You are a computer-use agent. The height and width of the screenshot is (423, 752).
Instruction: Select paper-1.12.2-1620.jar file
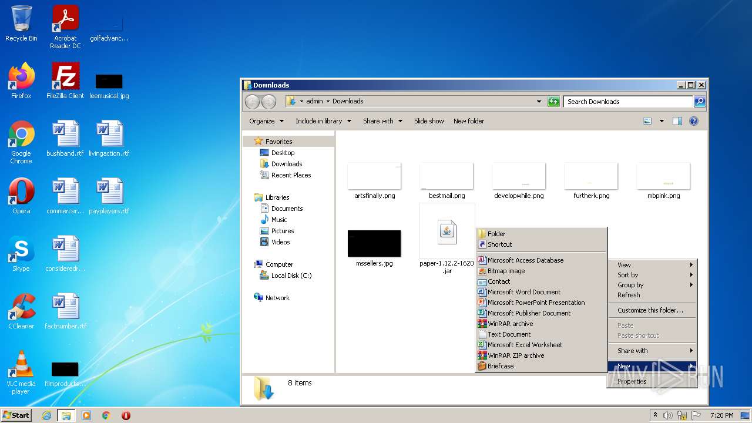click(446, 240)
